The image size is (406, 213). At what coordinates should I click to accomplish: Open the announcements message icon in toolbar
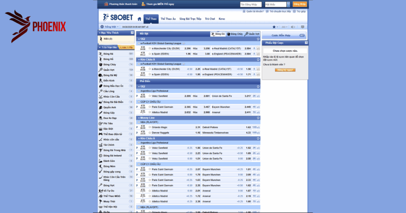[x=303, y=27]
